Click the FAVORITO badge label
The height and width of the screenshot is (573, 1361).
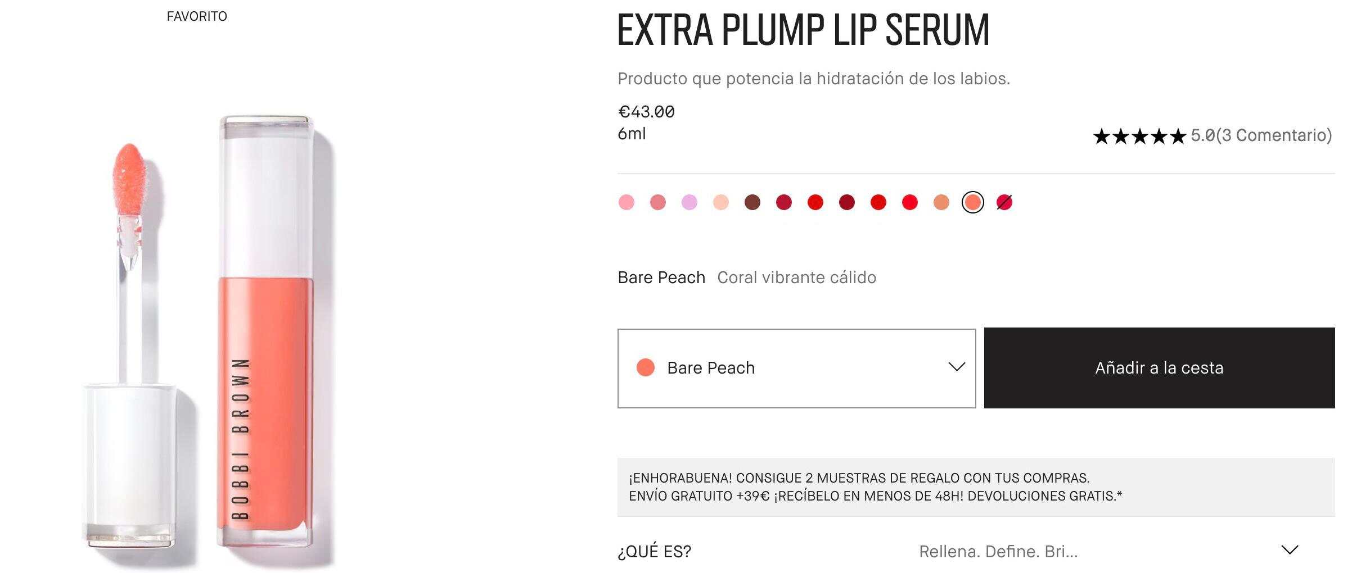pyautogui.click(x=197, y=16)
